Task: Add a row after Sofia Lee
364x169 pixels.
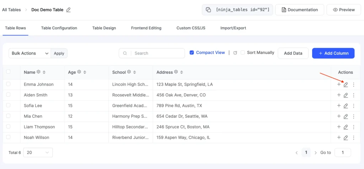Action: [x=339, y=106]
